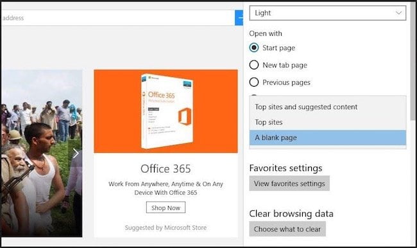Open the Light theme dropdown
This screenshot has height=248, width=417.
point(328,13)
